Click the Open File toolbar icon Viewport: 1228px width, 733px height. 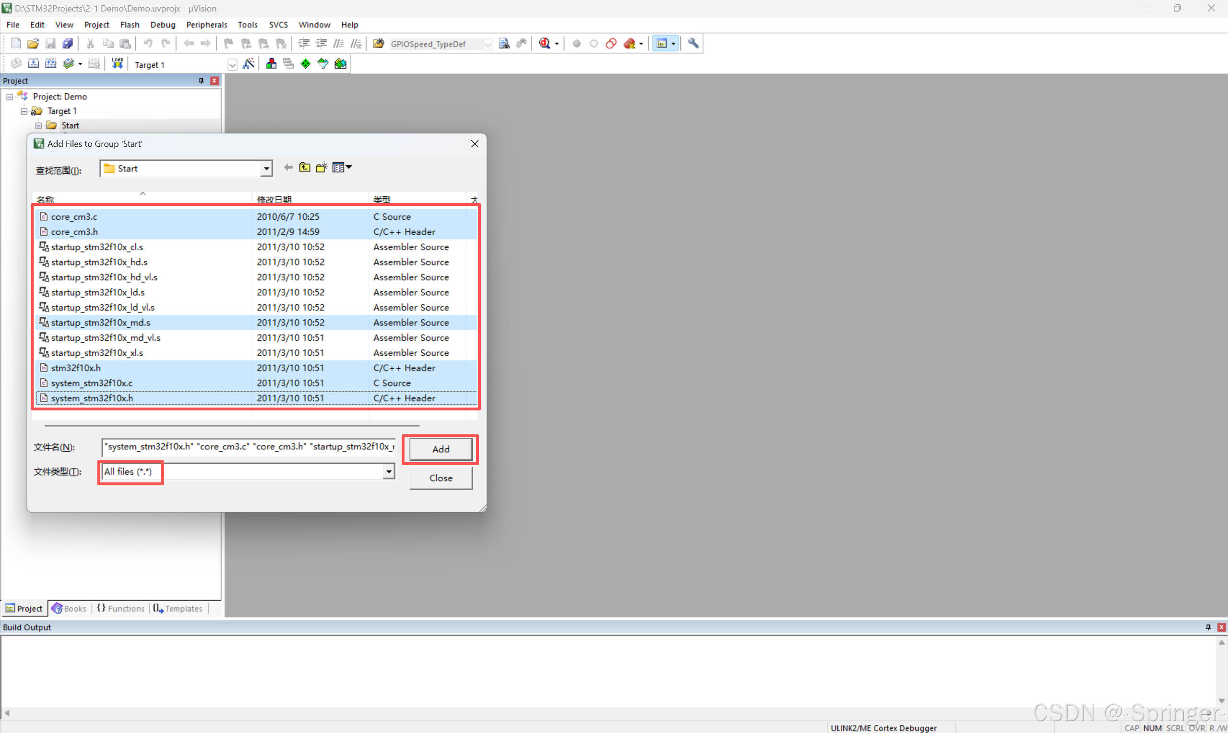(33, 44)
